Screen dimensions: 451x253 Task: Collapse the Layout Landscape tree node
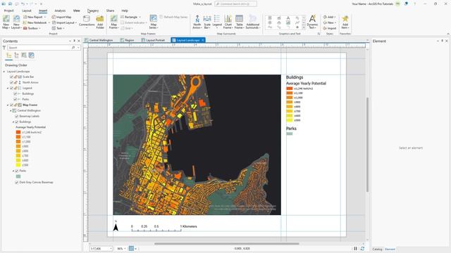(4, 72)
